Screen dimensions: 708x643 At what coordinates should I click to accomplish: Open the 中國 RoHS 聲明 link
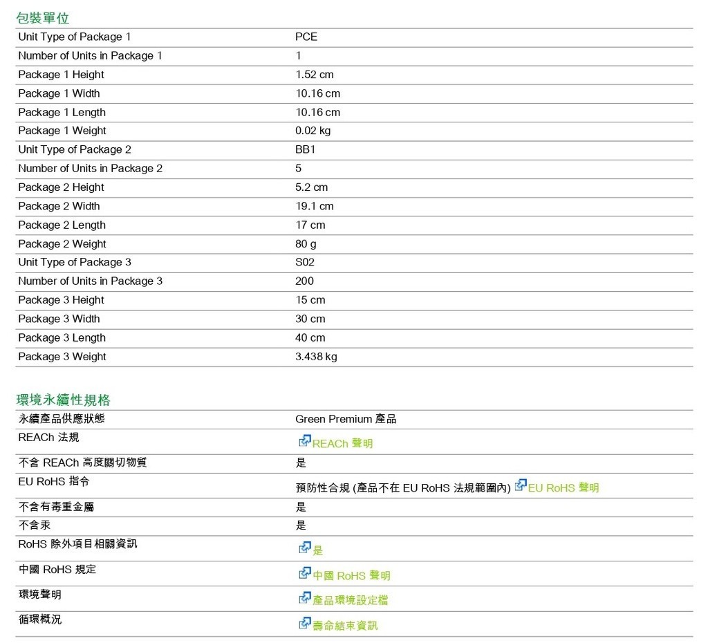click(351, 576)
